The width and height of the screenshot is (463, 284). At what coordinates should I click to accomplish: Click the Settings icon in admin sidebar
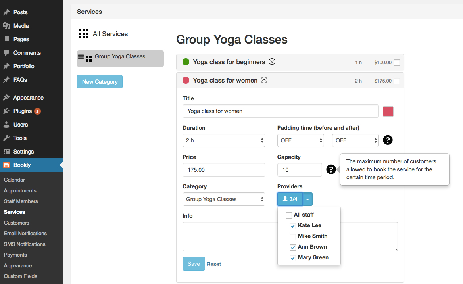[6, 152]
